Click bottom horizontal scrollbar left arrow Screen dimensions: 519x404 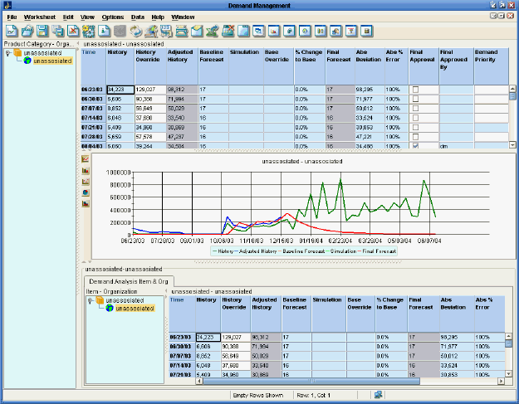pos(199,382)
